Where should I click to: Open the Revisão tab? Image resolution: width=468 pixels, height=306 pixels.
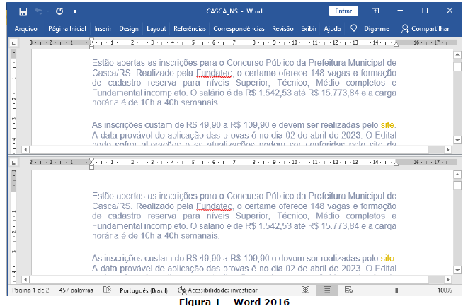pos(282,29)
